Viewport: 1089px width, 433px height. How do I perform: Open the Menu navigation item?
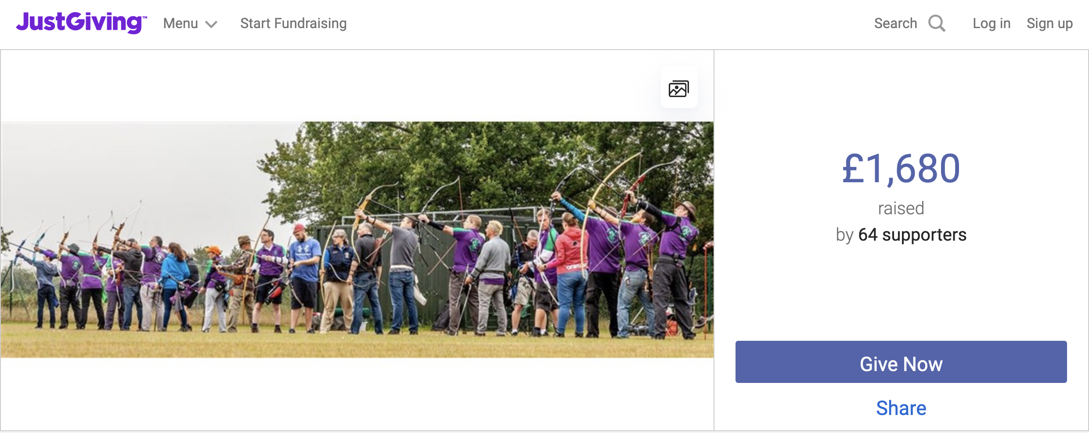(x=190, y=23)
